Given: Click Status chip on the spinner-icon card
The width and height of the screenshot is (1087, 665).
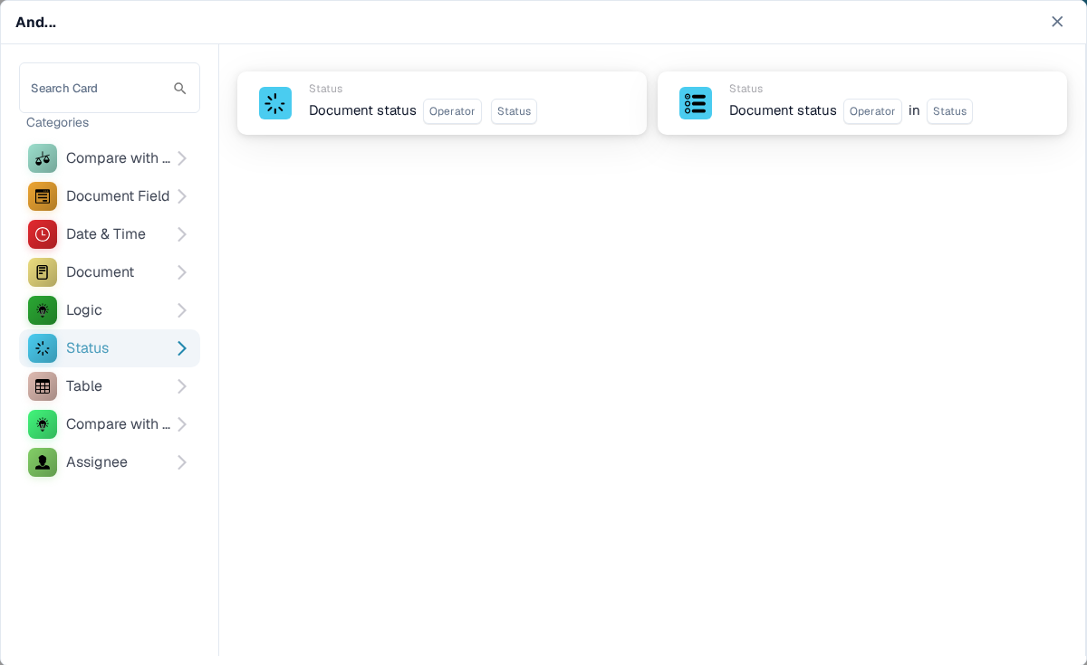Looking at the screenshot, I should [514, 111].
